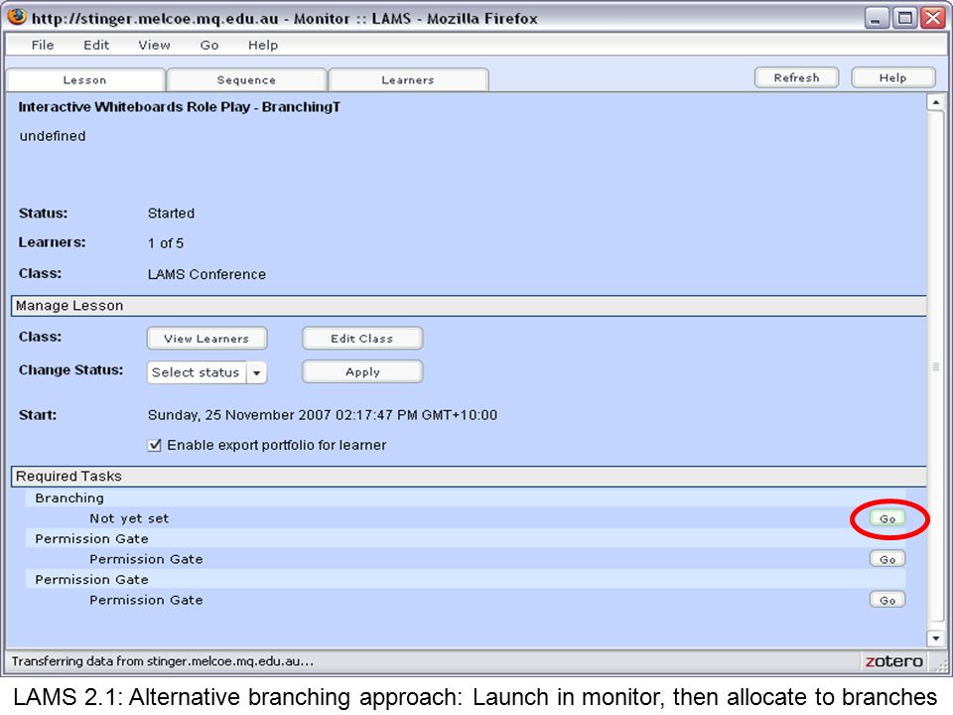
Task: Open the View menu
Action: [154, 45]
